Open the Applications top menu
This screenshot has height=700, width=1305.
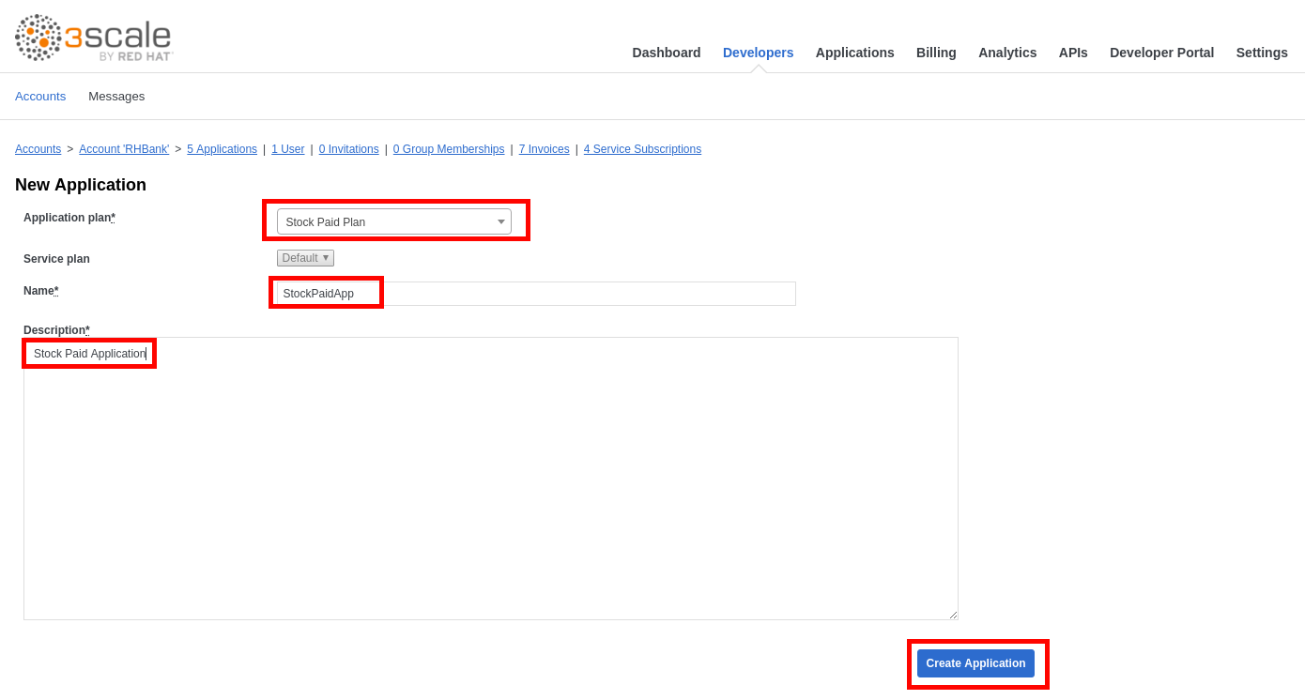coord(854,53)
